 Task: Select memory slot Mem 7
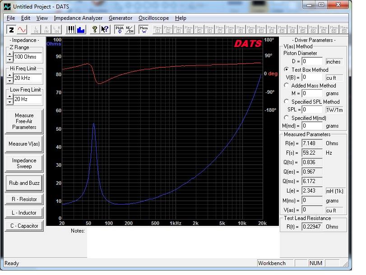pyautogui.click(x=220, y=30)
